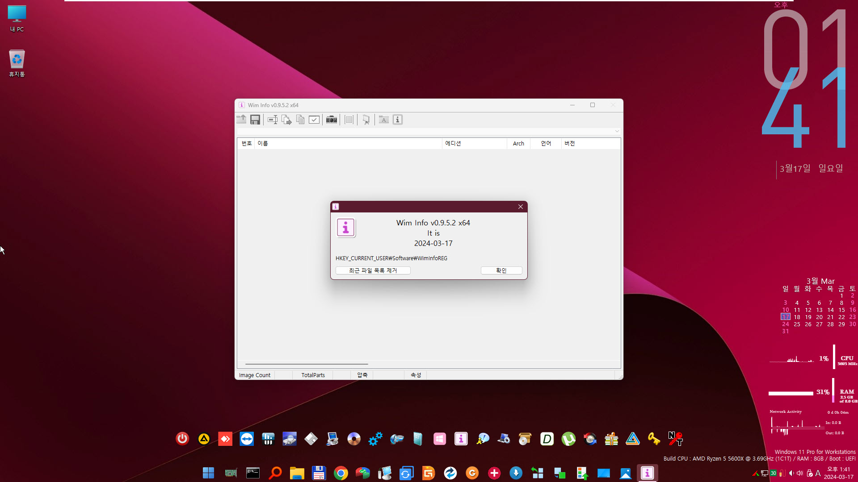Open 내 PC desktop icon
Viewport: 858px width, 482px height.
(17, 19)
